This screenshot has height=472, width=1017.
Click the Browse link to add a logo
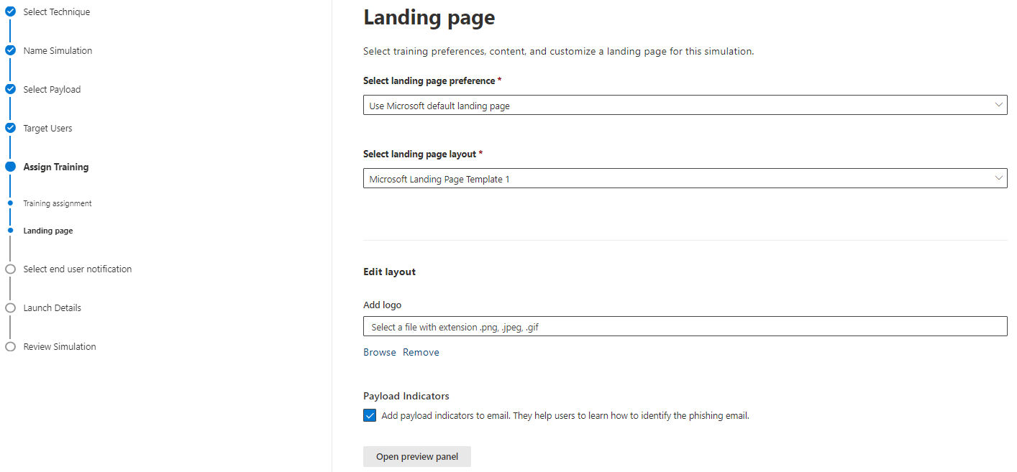coord(379,351)
